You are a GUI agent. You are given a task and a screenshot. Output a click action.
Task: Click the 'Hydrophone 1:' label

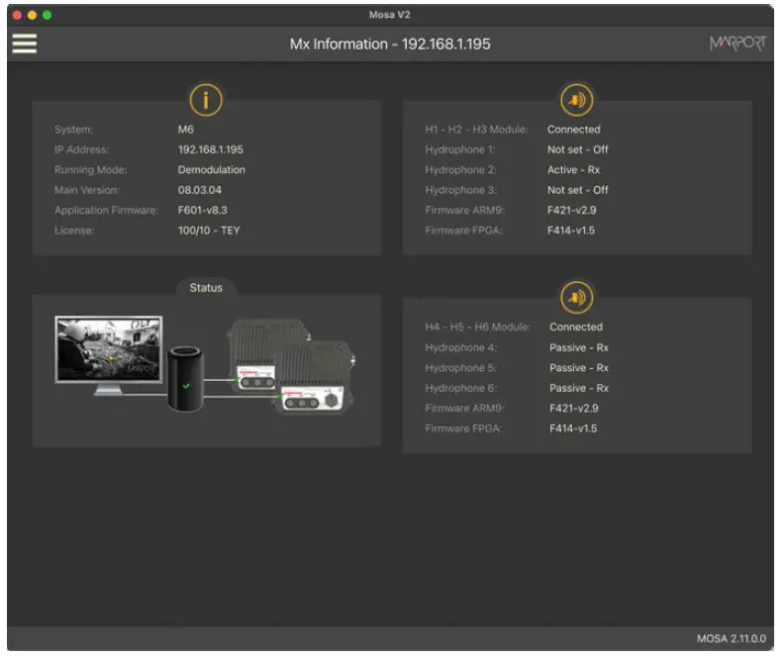pyautogui.click(x=460, y=149)
